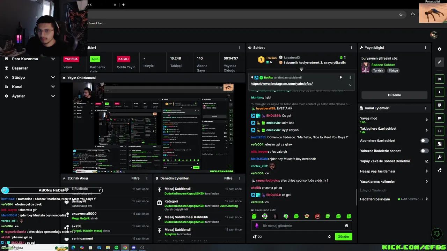The width and height of the screenshot is (447, 251).
Task: Expand the Kanal sidebar section
Action: coord(53,87)
